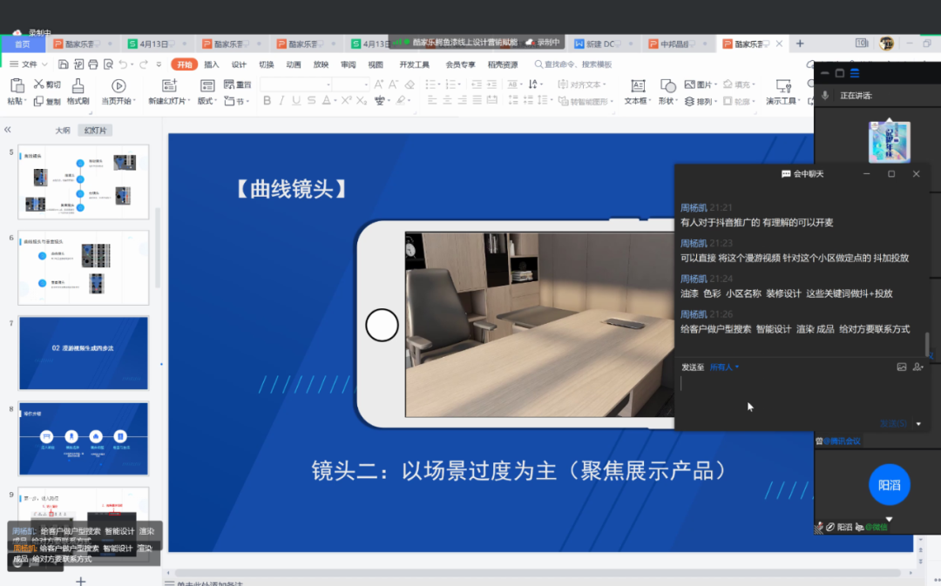
Task: Toggle left text alignment
Action: tap(432, 101)
